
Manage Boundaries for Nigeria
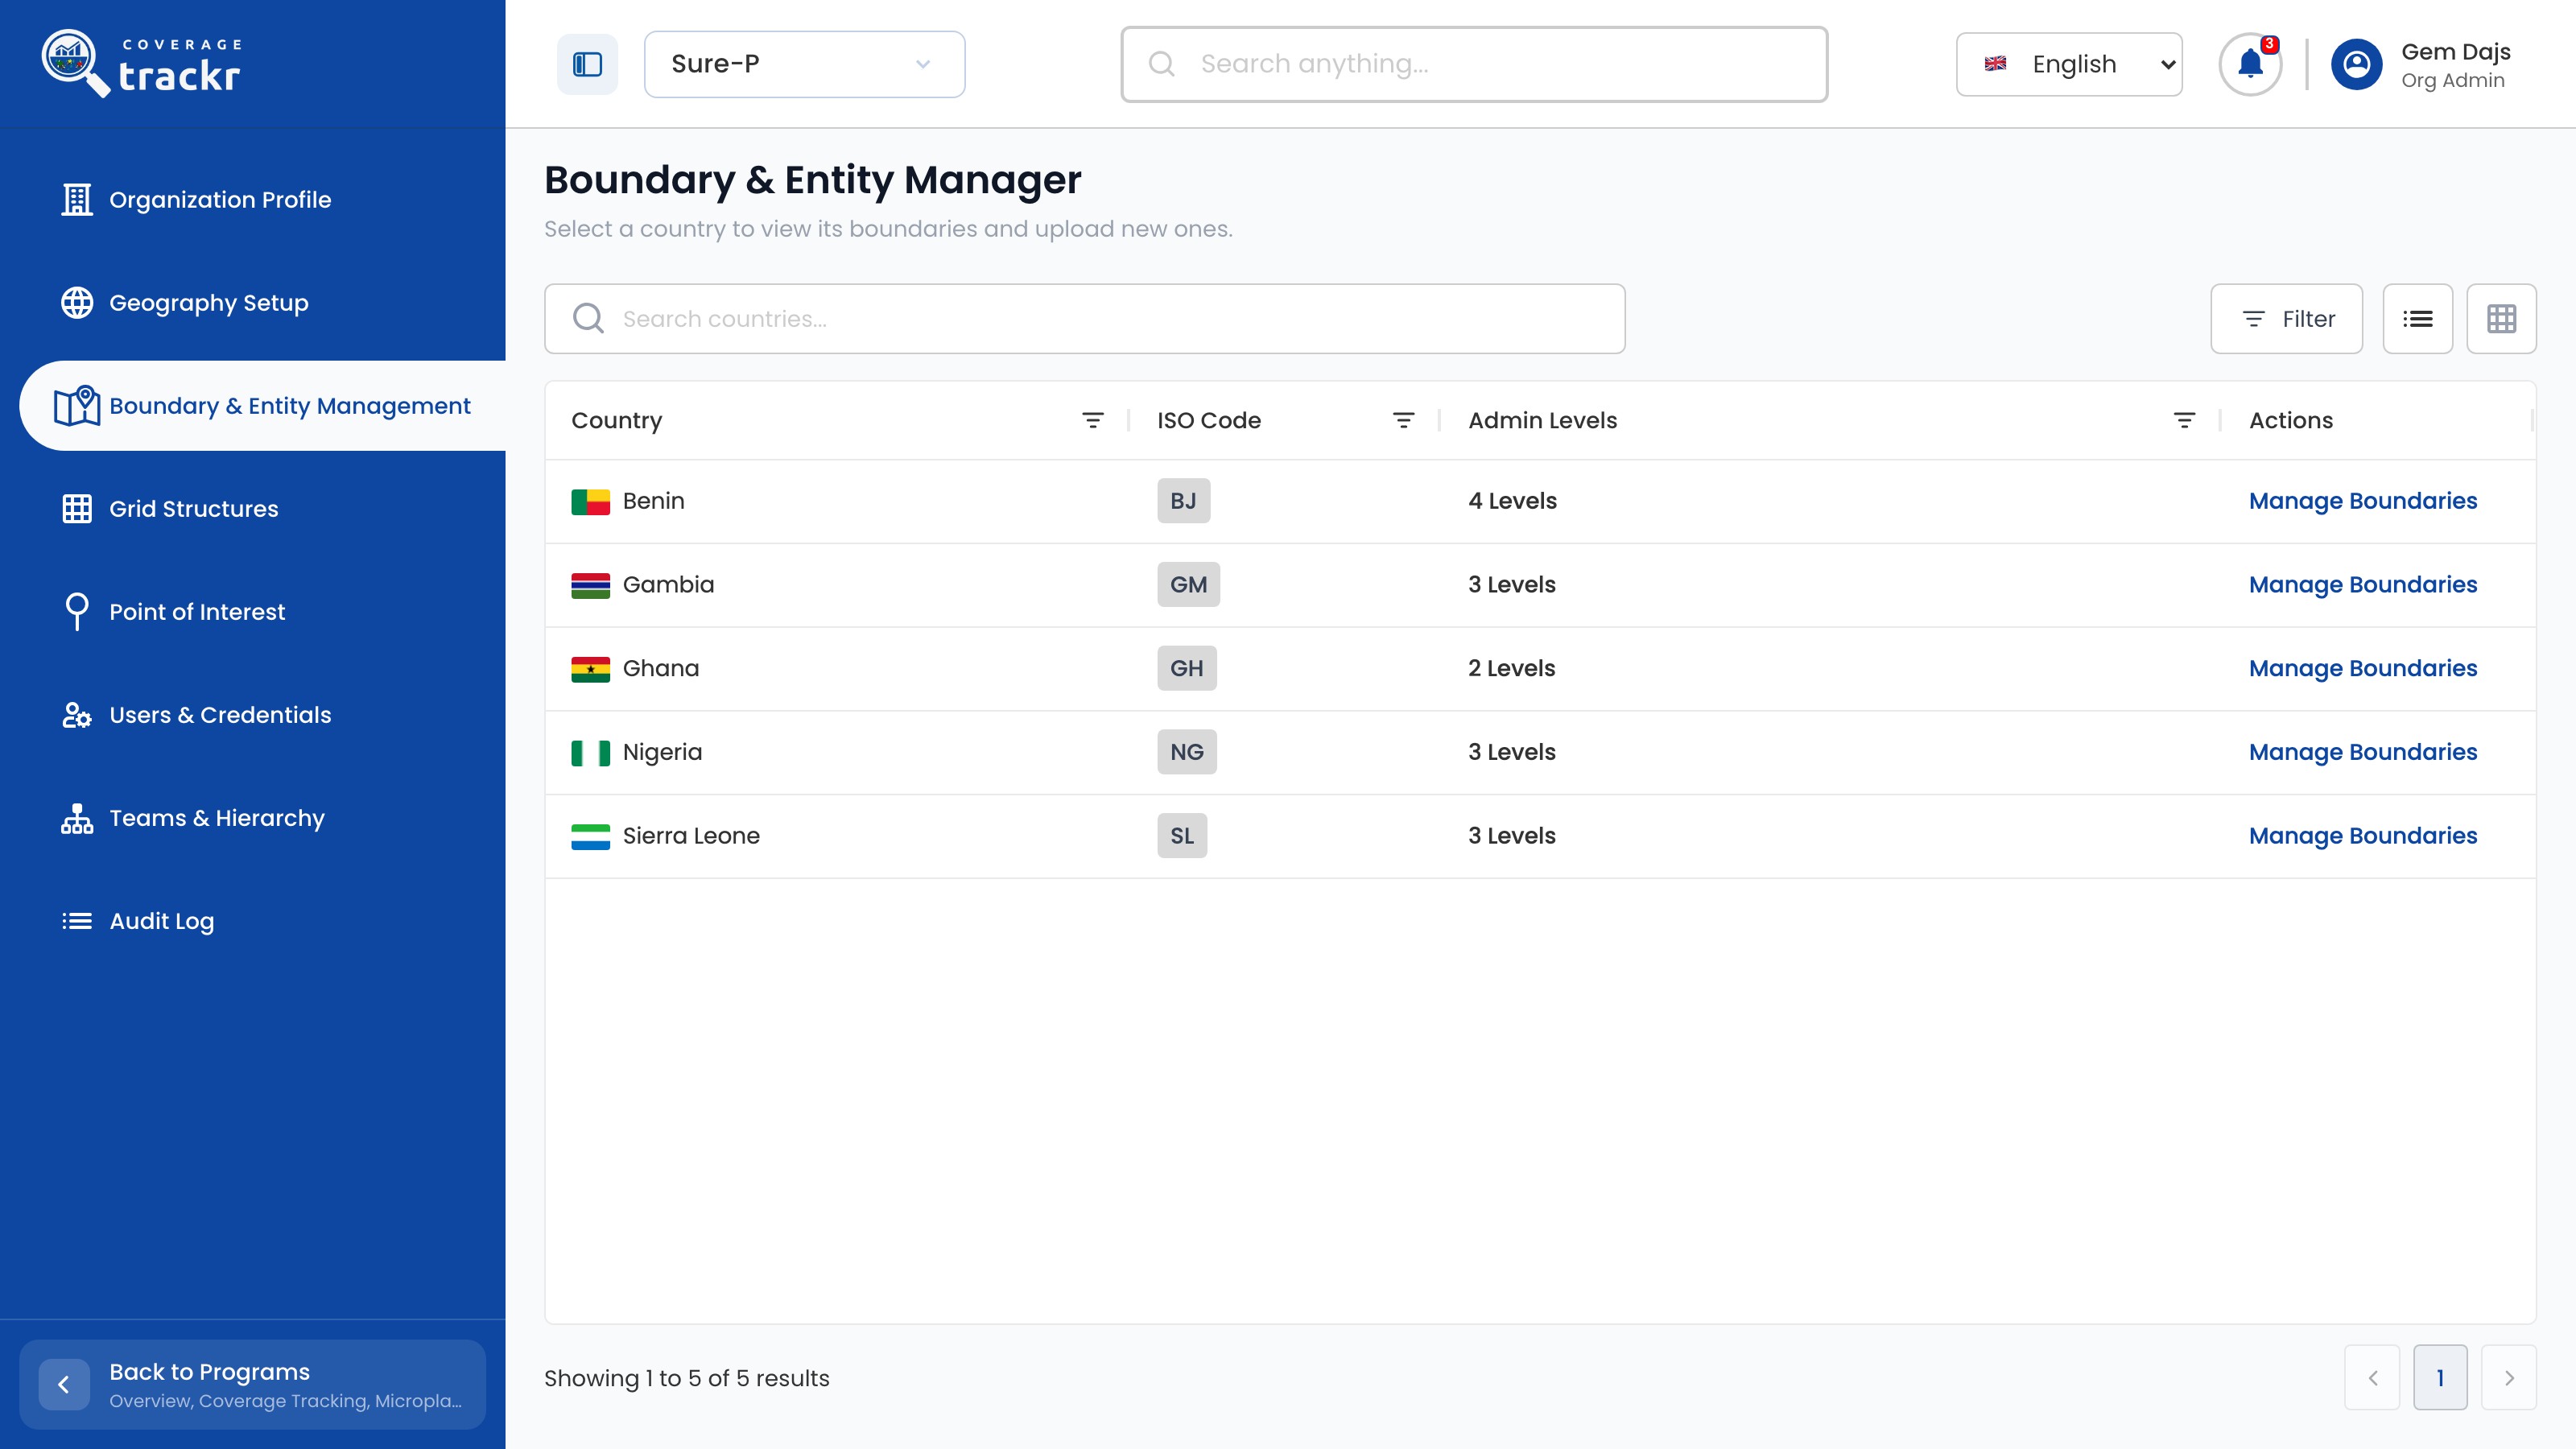pos(2363,752)
